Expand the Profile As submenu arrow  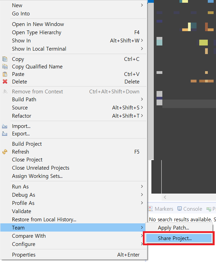coord(142,203)
